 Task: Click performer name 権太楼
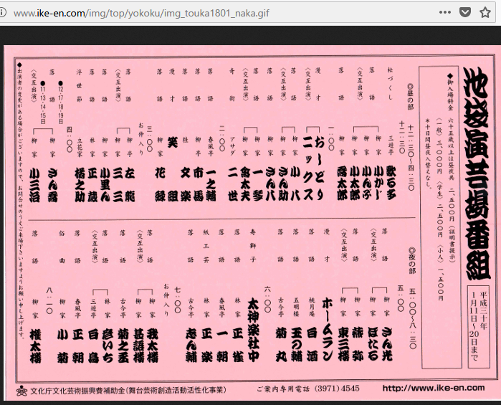[35, 346]
